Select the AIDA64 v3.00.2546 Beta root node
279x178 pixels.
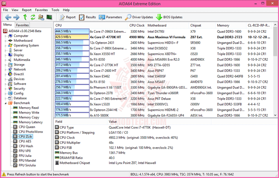(25, 31)
